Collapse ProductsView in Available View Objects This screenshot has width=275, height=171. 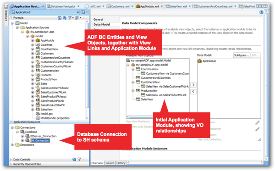[133, 91]
